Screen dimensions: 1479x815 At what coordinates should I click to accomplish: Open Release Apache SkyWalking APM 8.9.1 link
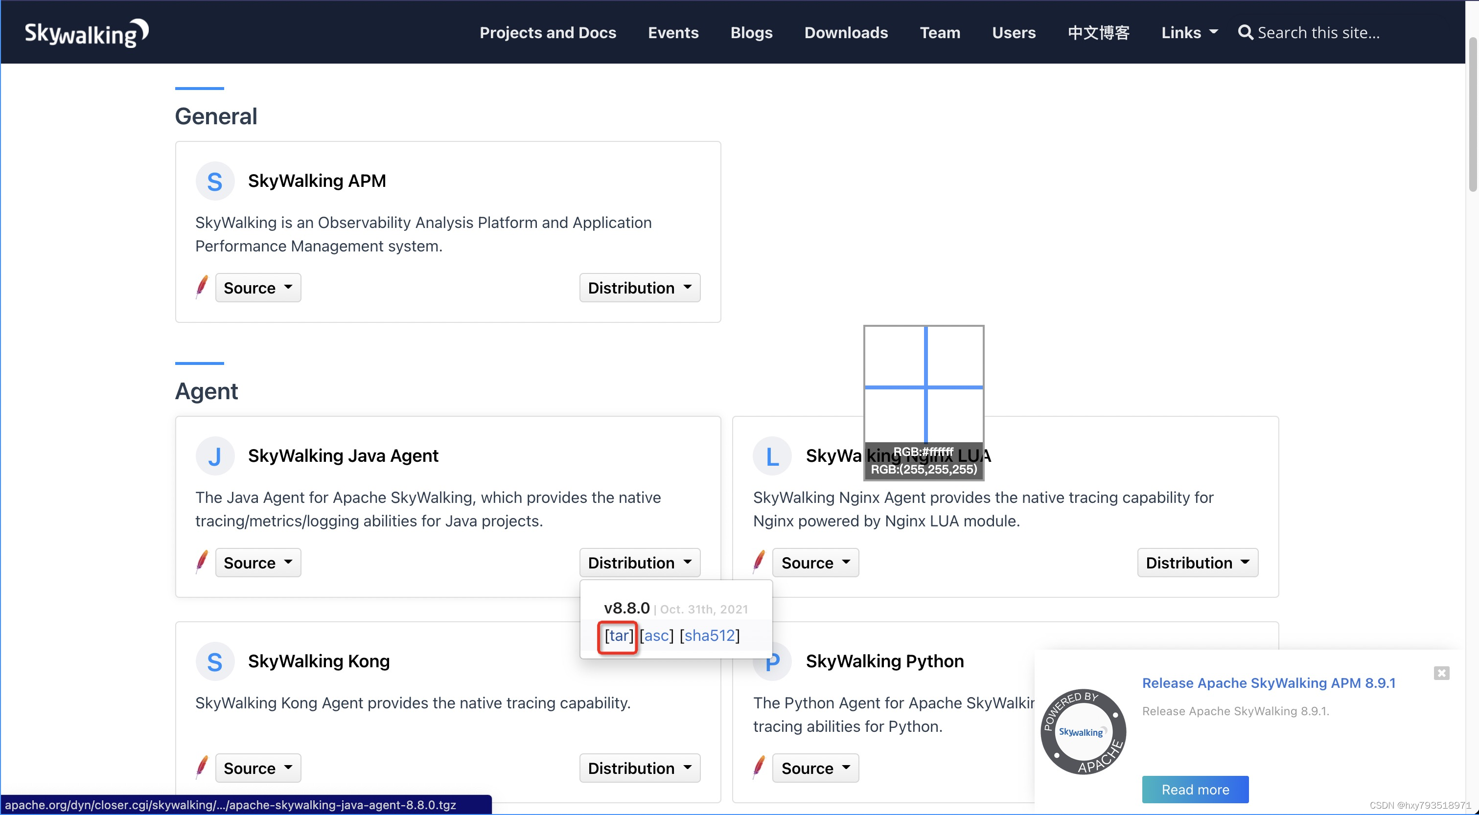(x=1268, y=683)
